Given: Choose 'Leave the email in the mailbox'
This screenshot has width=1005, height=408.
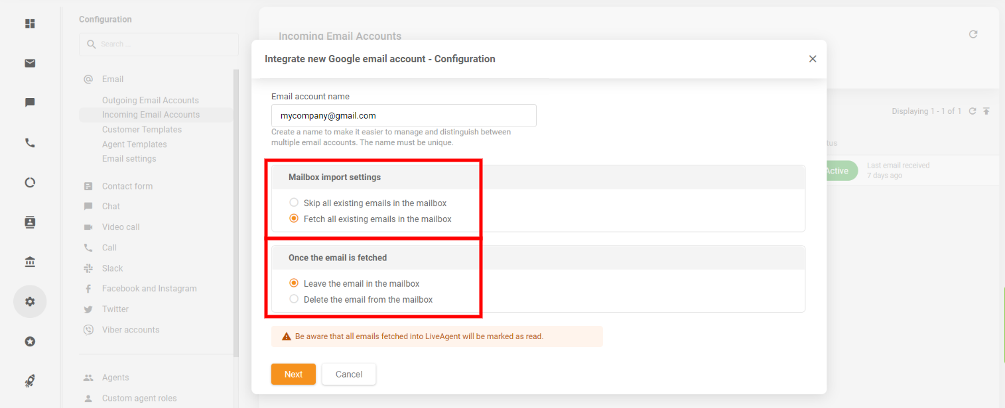Looking at the screenshot, I should pyautogui.click(x=294, y=283).
